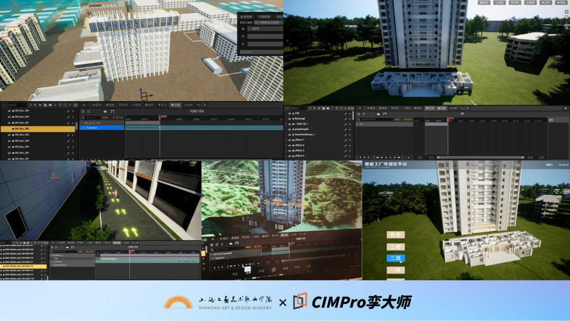The height and width of the screenshot is (321, 570).
Task: Open the 北京市 city dropdown
Action: pyautogui.click(x=265, y=29)
